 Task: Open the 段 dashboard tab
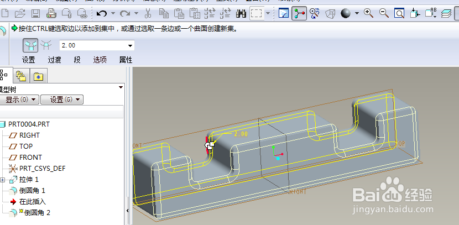[x=77, y=60]
